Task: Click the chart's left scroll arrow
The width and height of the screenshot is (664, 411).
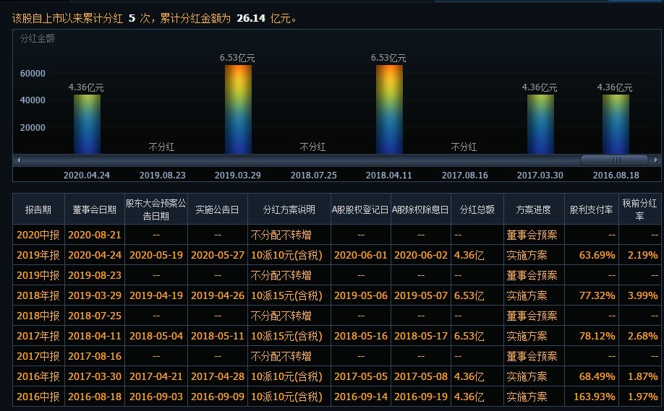Action: [19, 160]
